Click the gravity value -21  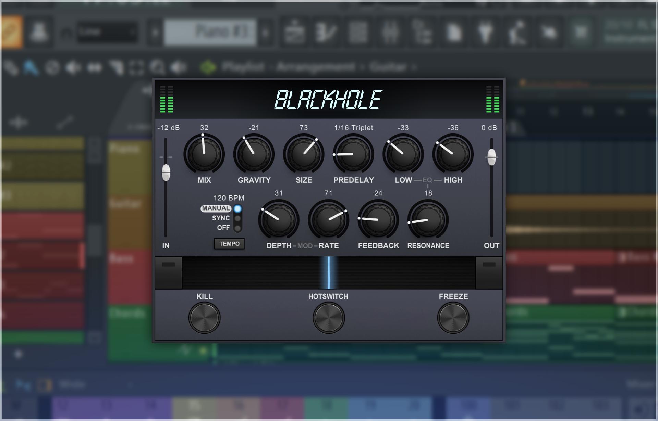(254, 128)
